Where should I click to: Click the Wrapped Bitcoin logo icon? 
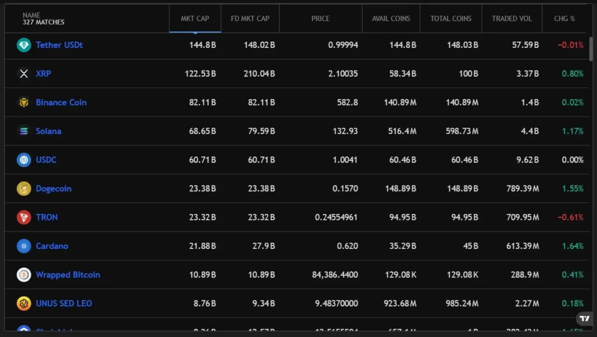pyautogui.click(x=24, y=275)
